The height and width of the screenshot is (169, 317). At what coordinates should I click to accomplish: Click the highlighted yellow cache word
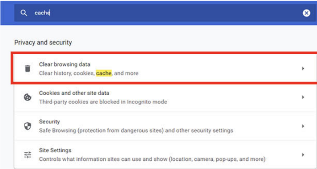[104, 73]
